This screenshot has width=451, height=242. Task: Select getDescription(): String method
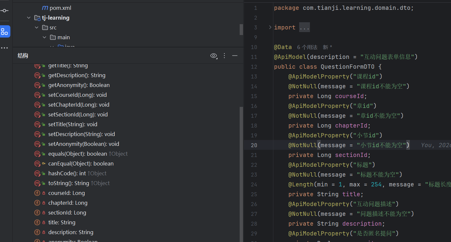tap(77, 75)
